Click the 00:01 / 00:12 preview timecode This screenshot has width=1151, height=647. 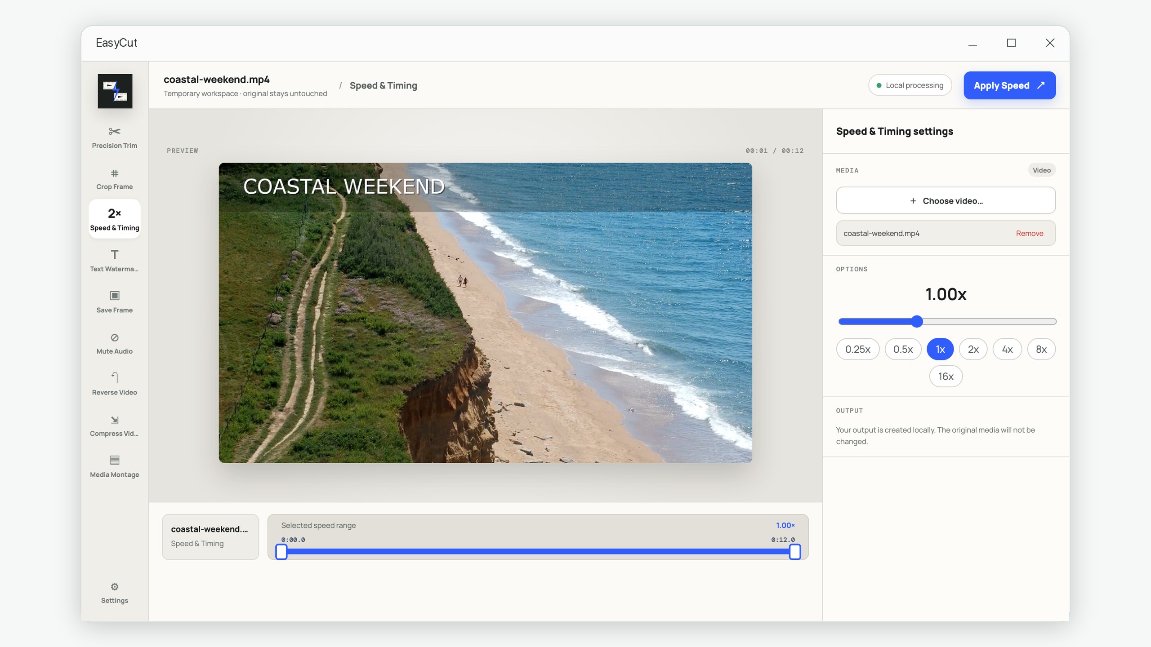pyautogui.click(x=774, y=151)
